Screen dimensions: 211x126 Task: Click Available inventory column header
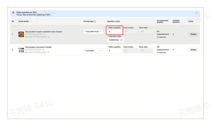click(176, 21)
